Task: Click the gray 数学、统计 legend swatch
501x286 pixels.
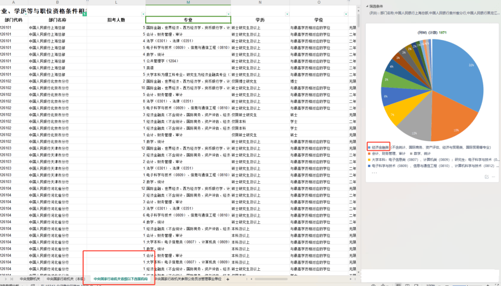Action: pos(411,153)
